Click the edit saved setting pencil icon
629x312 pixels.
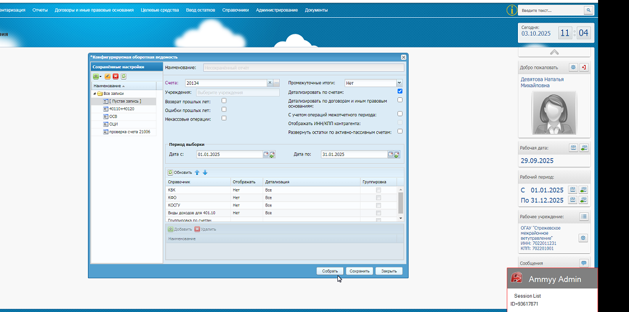108,77
